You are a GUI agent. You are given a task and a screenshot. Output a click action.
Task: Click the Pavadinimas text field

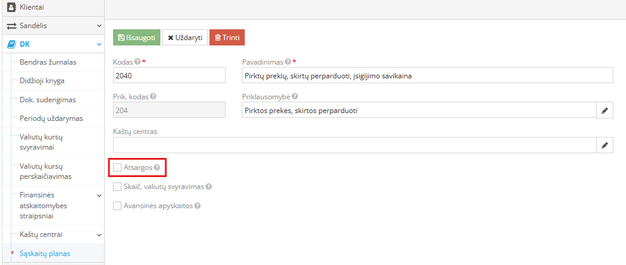(x=427, y=75)
